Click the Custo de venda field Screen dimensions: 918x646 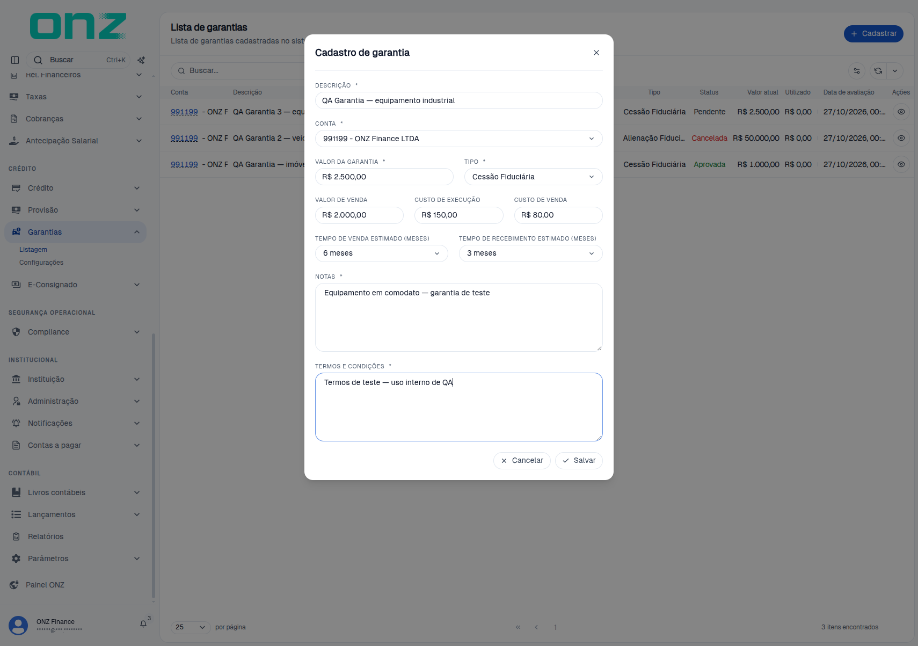558,215
